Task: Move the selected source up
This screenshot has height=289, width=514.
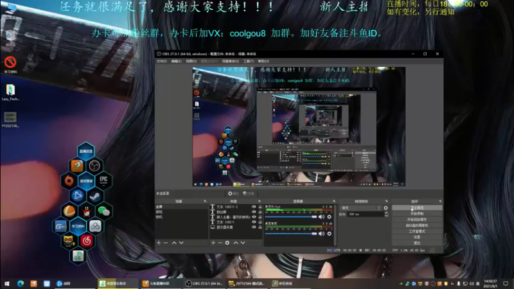Action: click(236, 243)
